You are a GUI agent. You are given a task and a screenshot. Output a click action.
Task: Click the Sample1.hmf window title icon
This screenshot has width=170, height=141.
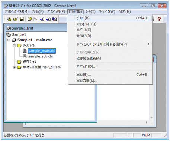[9, 28]
